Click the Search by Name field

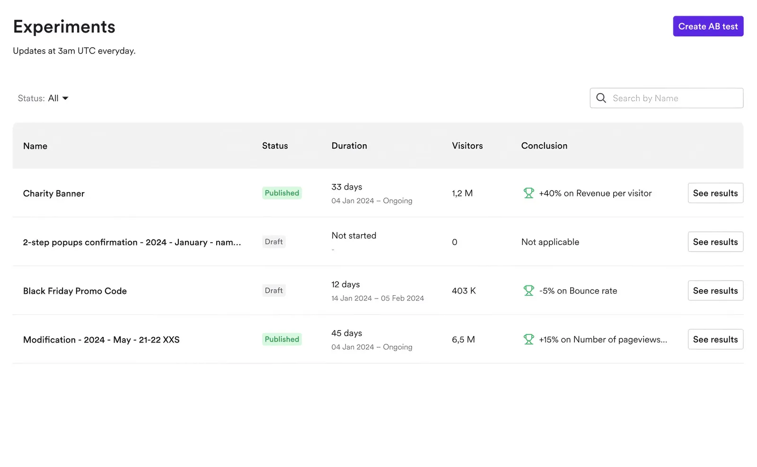pos(666,98)
